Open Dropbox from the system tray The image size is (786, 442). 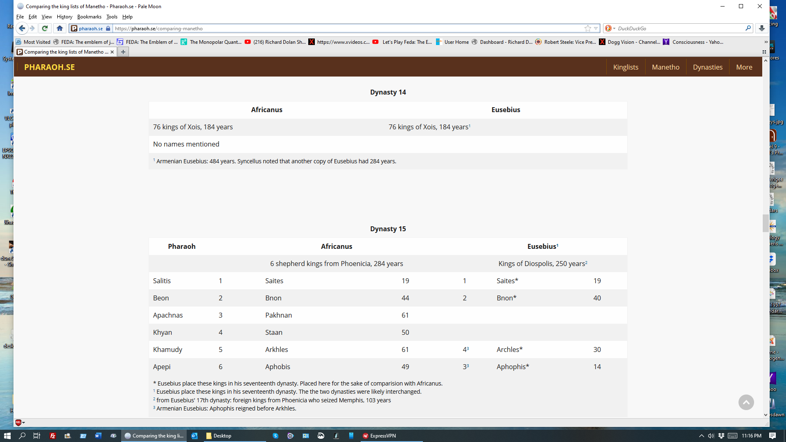[x=721, y=435]
